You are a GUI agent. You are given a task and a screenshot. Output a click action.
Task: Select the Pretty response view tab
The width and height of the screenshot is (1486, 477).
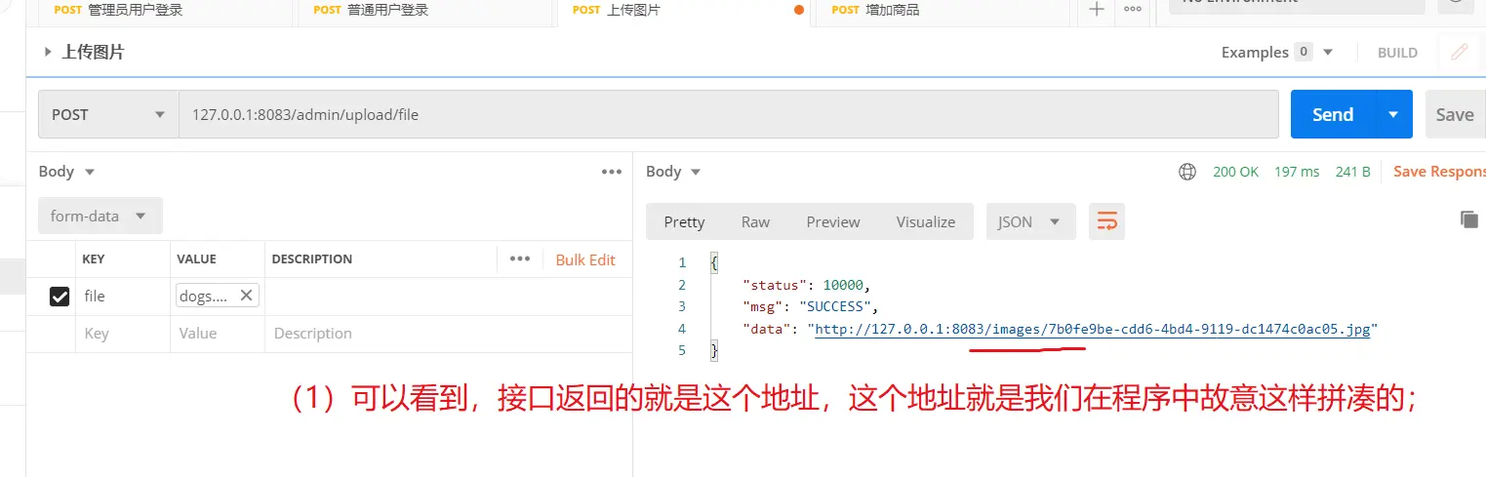684,221
